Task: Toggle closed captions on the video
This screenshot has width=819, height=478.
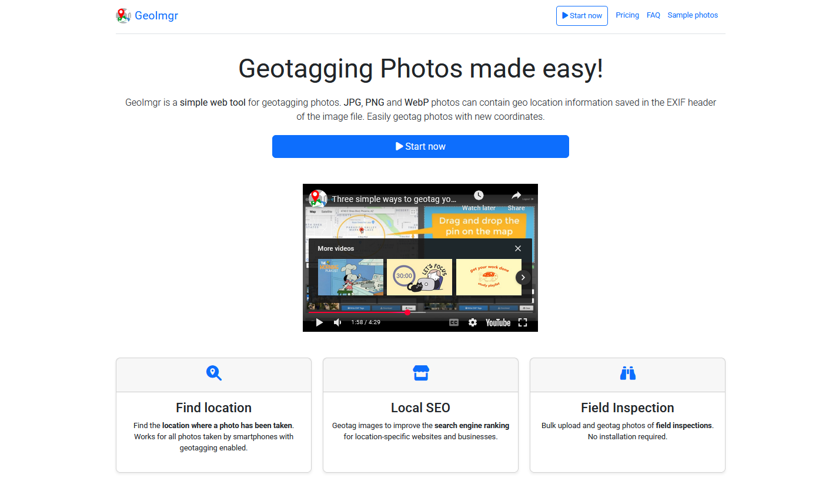Action: coord(453,322)
